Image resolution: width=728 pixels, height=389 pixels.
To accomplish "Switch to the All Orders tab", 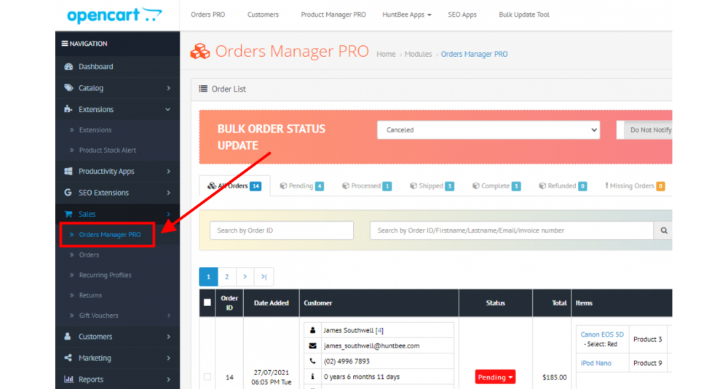I will (234, 186).
